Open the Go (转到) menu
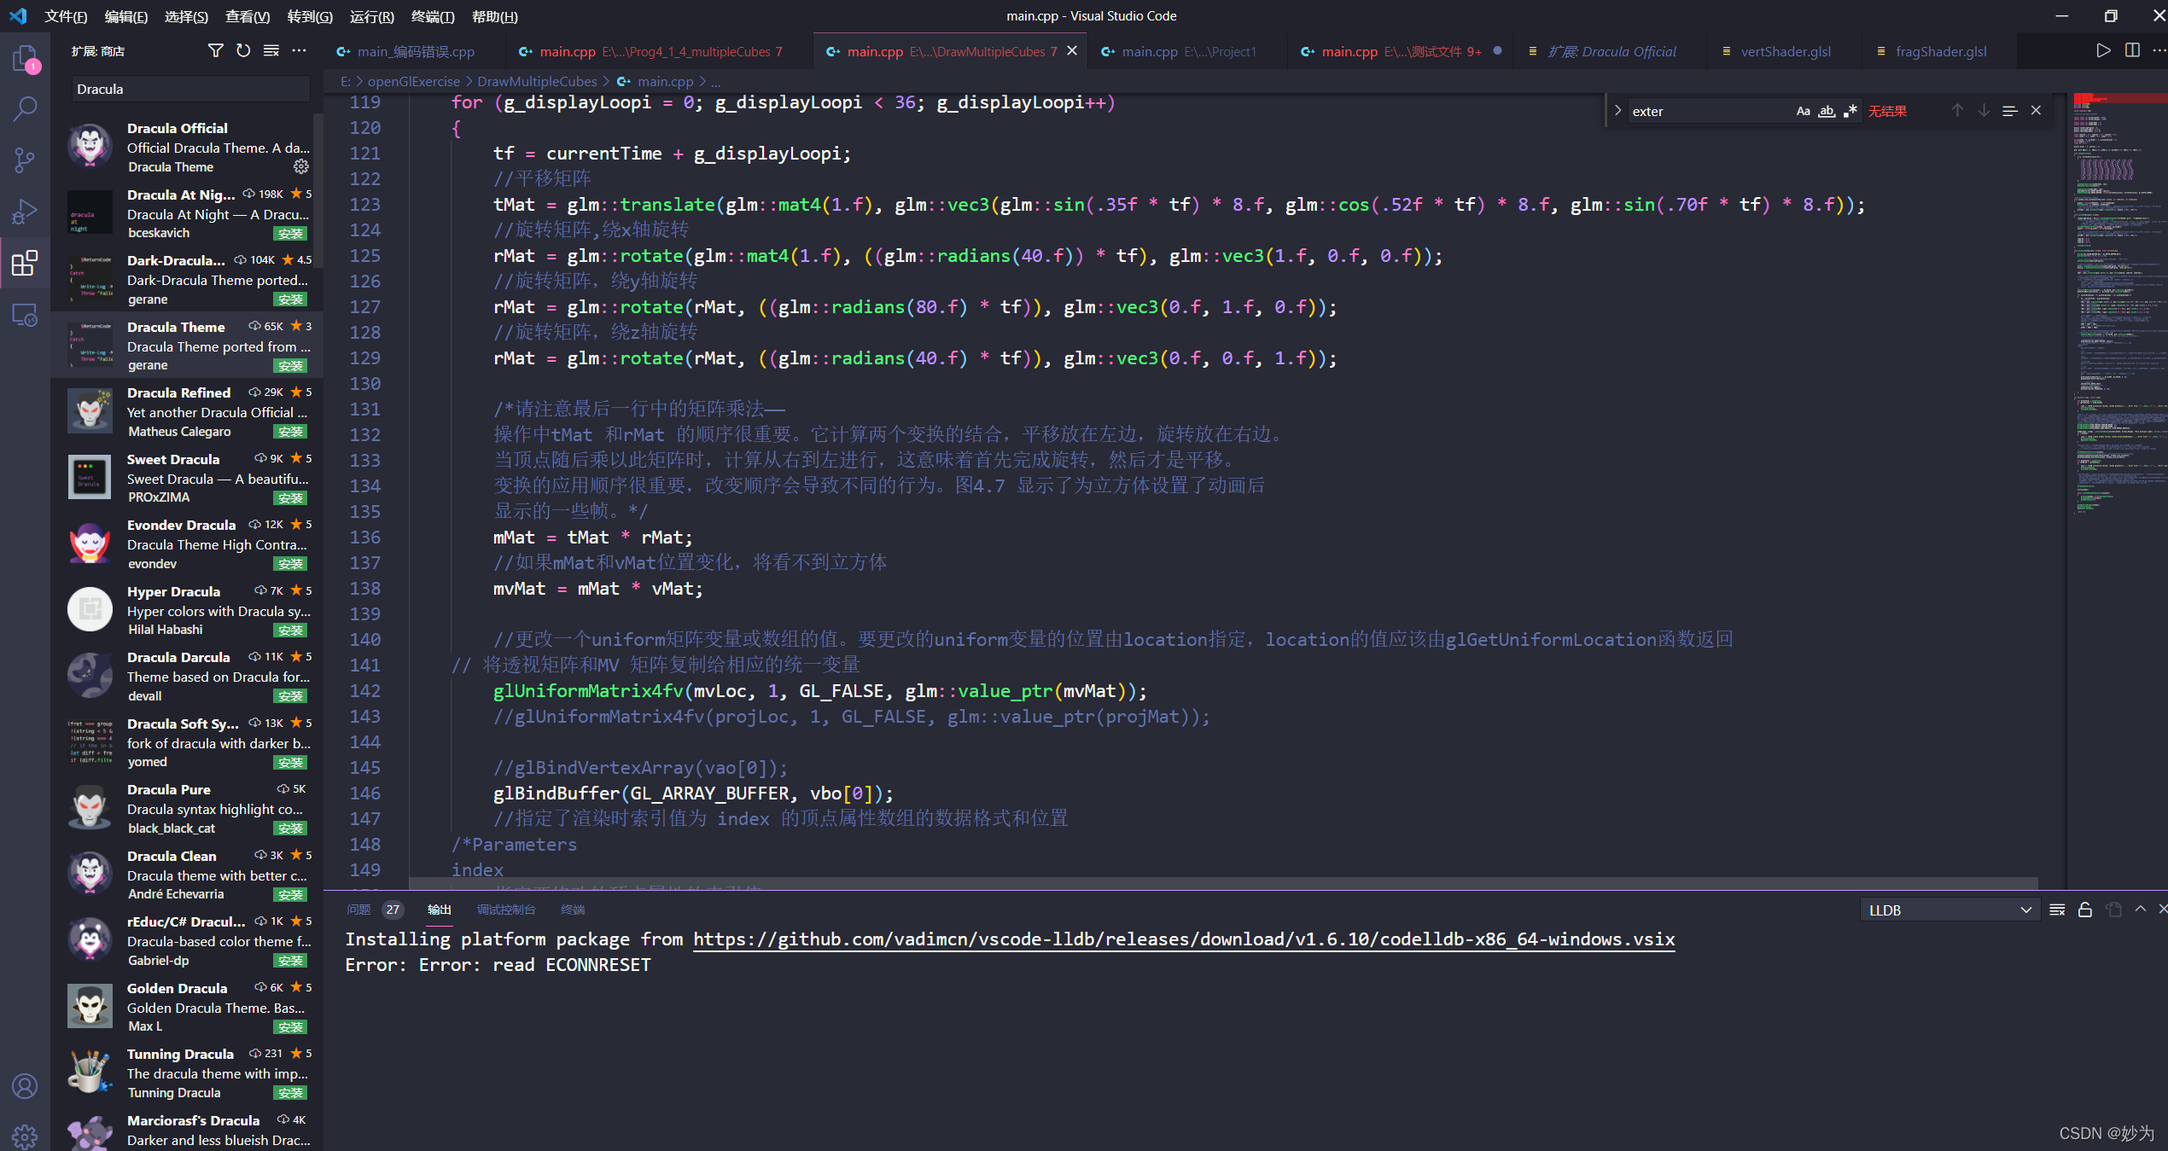Image resolution: width=2168 pixels, height=1151 pixels. [310, 16]
